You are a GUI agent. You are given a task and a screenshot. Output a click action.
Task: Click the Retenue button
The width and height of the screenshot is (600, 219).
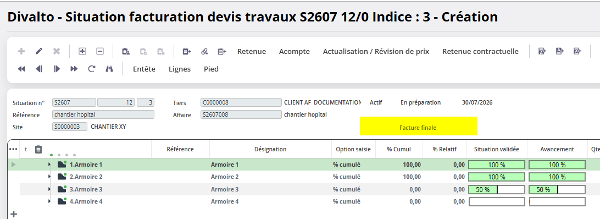tap(252, 51)
